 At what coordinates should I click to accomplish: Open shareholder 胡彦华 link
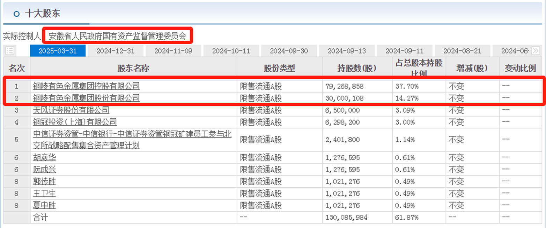tap(44, 158)
